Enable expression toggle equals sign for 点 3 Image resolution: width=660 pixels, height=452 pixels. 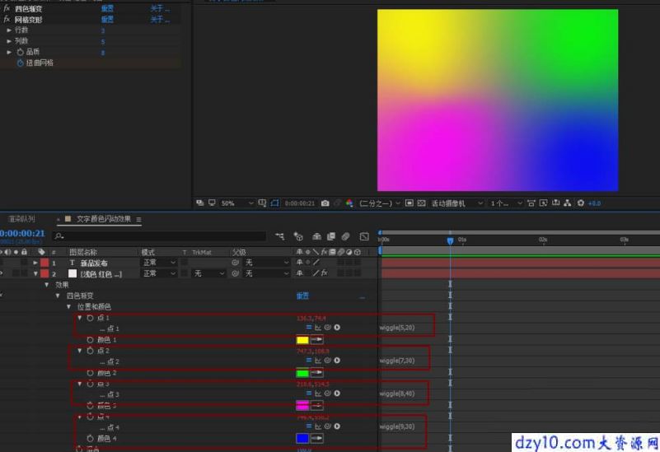click(308, 394)
